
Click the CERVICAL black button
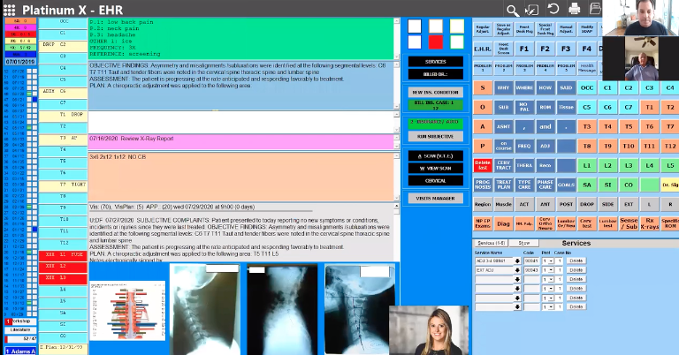pyautogui.click(x=436, y=181)
